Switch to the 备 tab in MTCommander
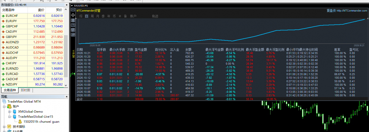369x132 pixels. (125, 16)
